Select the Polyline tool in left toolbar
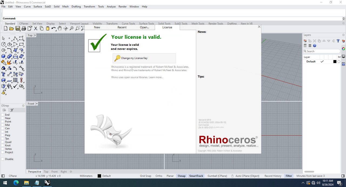Image resolution: width=346 pixels, height=187 pixels. pyautogui.click(x=15, y=39)
